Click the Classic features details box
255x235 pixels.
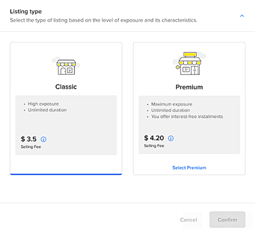[x=66, y=125]
